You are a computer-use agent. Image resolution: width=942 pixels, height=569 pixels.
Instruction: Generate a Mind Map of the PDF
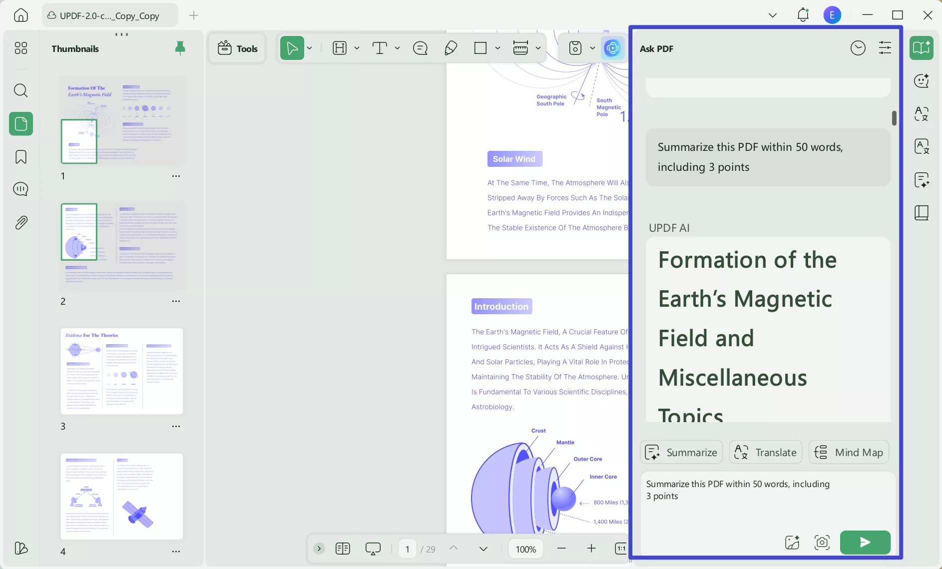pos(848,452)
